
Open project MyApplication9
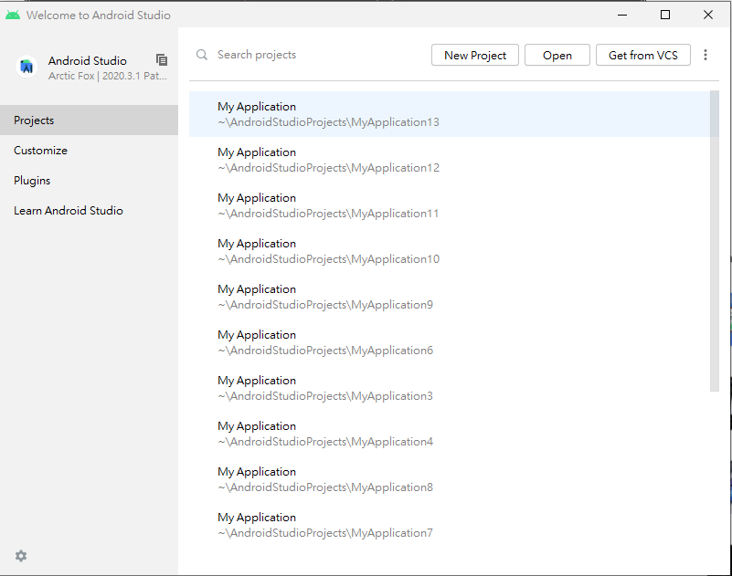pos(450,297)
